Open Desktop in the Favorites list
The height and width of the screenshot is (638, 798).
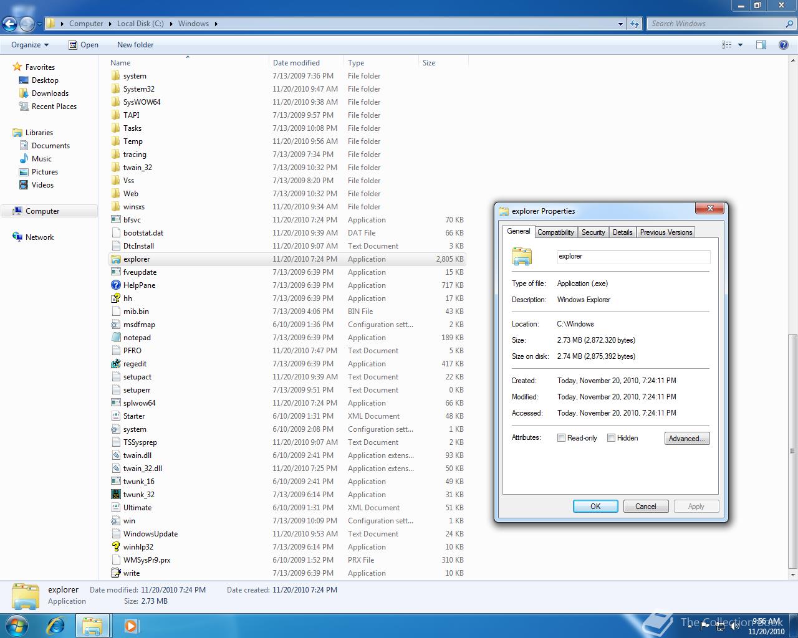pyautogui.click(x=45, y=80)
